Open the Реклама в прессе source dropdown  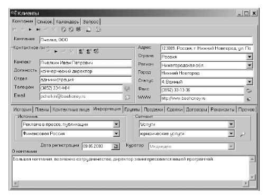(116, 124)
